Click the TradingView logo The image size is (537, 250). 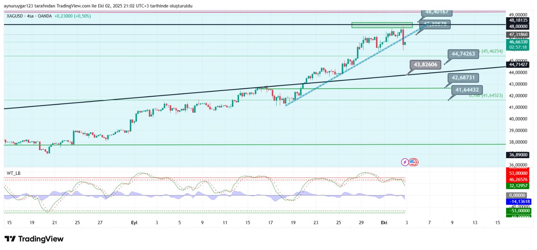click(x=34, y=239)
